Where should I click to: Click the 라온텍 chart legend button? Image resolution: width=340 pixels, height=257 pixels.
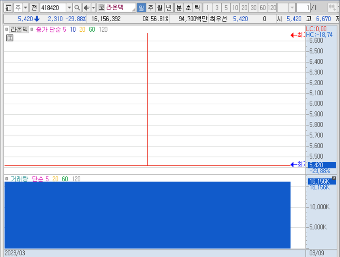(x=19, y=29)
